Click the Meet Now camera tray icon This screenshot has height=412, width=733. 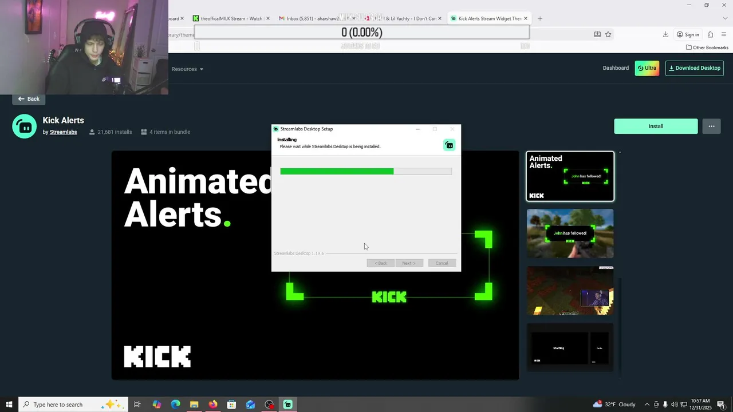[656, 405]
